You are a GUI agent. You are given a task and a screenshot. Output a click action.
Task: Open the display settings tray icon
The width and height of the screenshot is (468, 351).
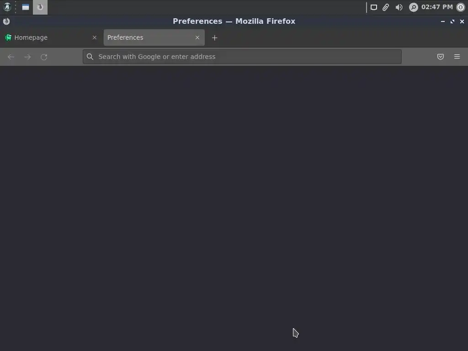coord(374,7)
